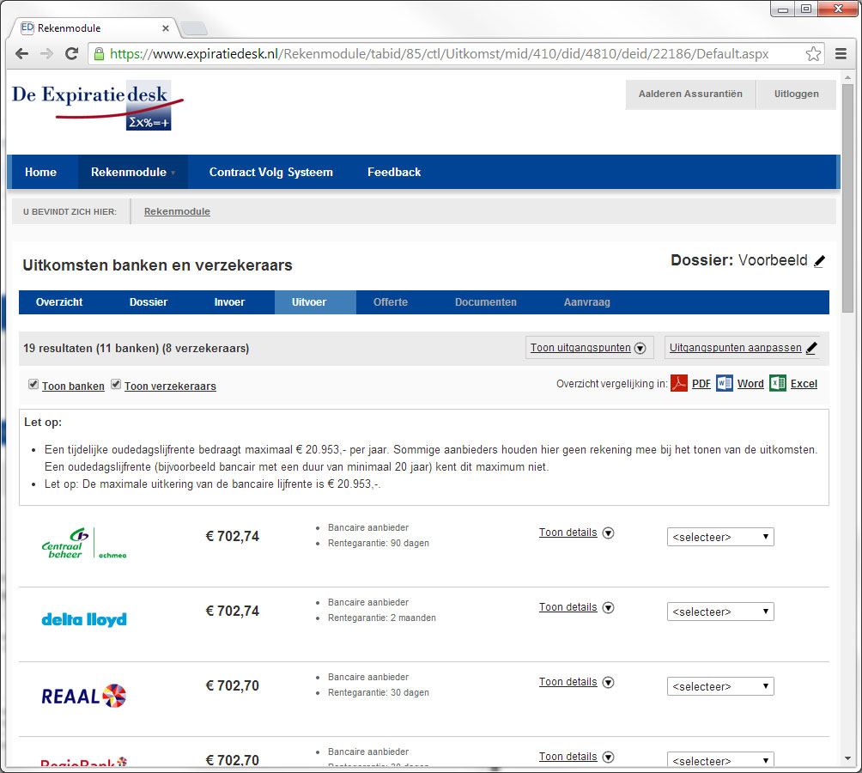Click the Toon uitgangspunten link

(x=580, y=348)
